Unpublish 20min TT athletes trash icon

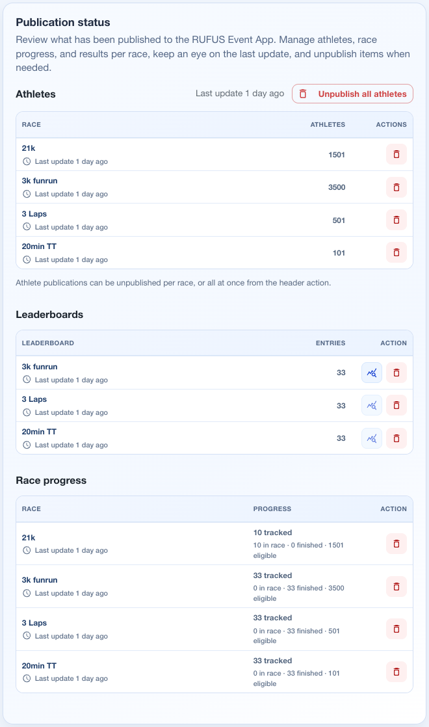click(396, 252)
